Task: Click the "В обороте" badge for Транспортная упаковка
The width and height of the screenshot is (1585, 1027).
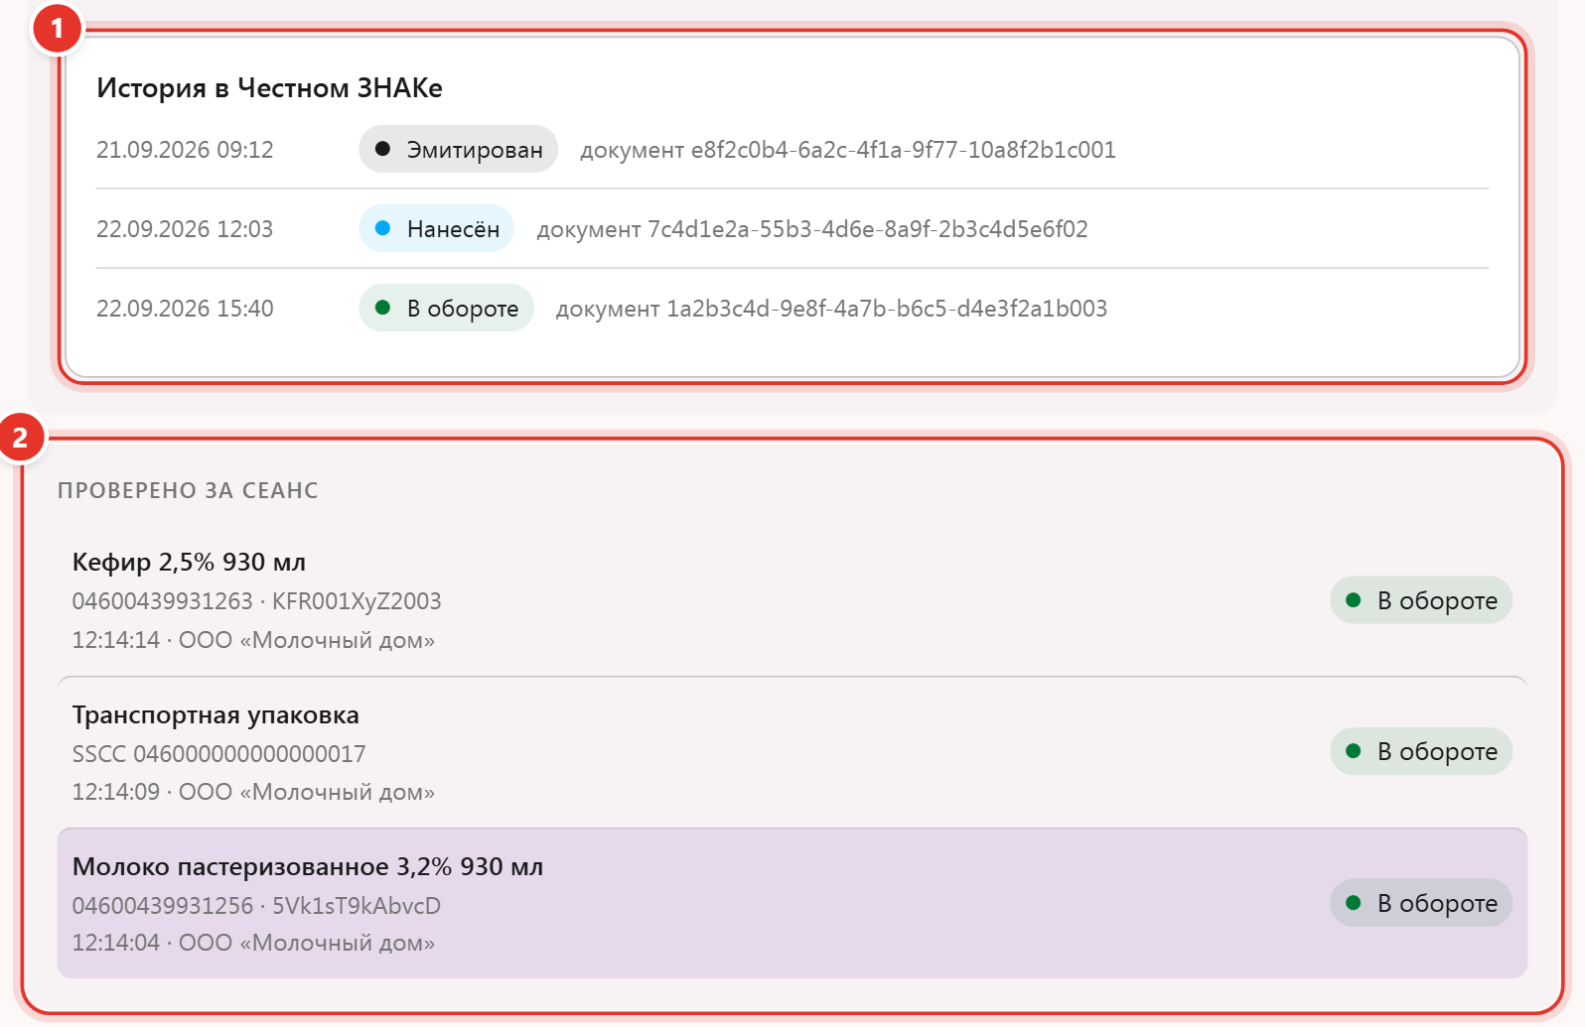Action: point(1421,751)
